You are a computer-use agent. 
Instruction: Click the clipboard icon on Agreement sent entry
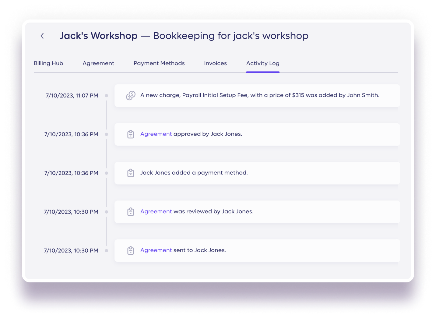[x=131, y=250]
